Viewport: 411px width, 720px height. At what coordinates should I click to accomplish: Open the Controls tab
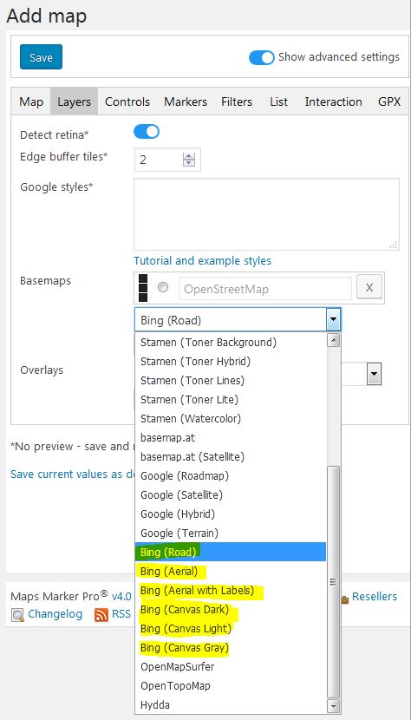point(127,101)
